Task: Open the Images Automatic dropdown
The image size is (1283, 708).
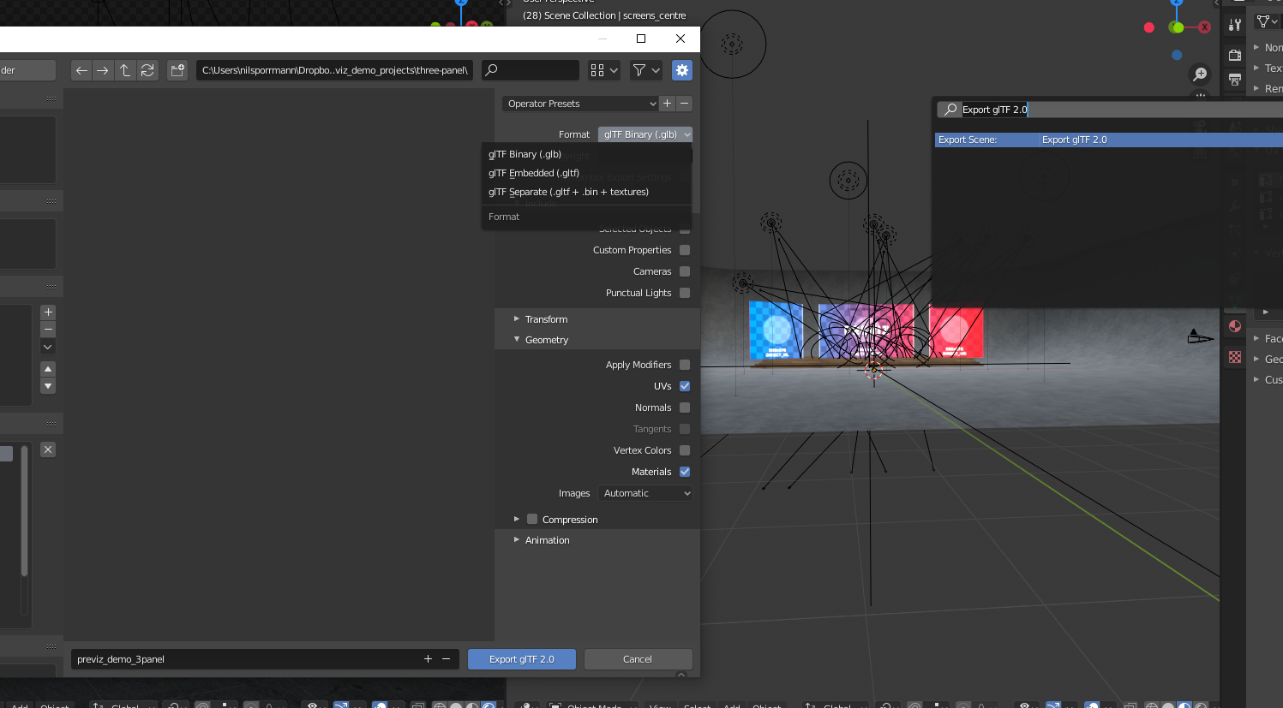Action: [645, 493]
